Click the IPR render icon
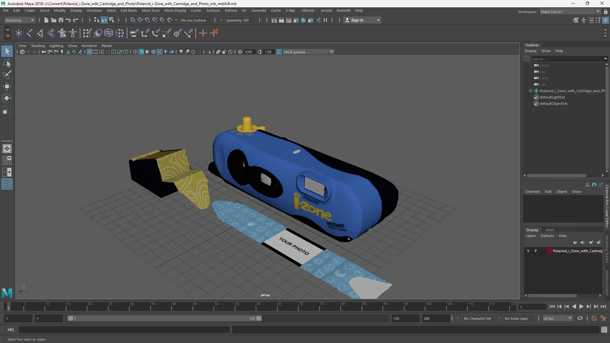Screen dimensions: 610x343 pyautogui.click(x=289, y=20)
